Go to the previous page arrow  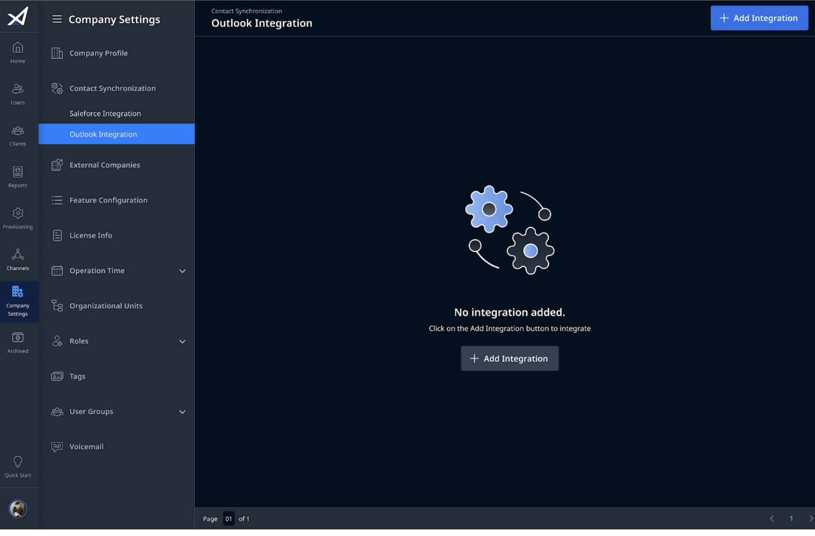click(x=772, y=519)
